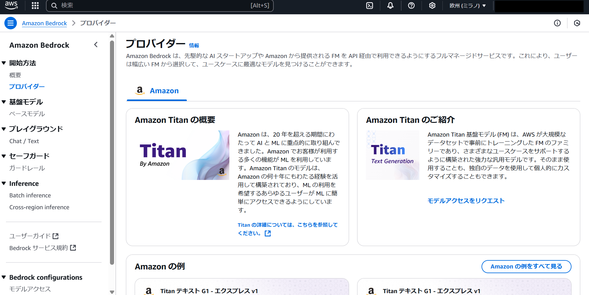Image resolution: width=589 pixels, height=295 pixels.
Task: Open the Titan の詳細については link
Action: pos(287,229)
